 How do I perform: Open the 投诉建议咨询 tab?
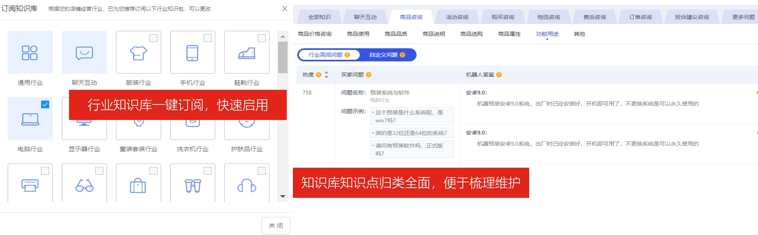click(692, 17)
